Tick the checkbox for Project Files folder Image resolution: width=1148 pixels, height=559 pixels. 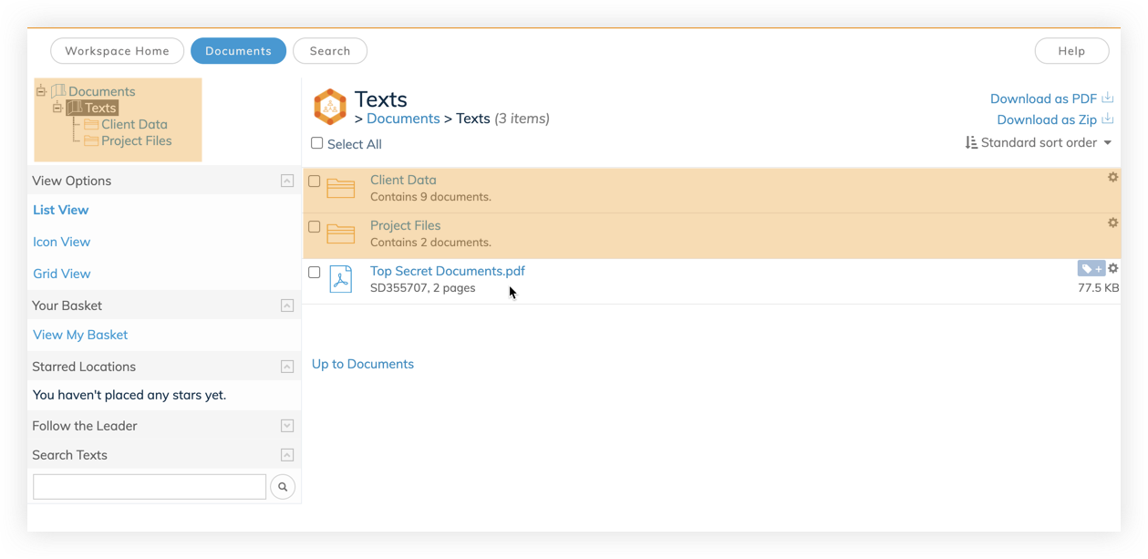coord(315,226)
